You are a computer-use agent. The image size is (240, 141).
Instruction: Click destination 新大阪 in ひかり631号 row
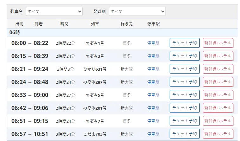[x=126, y=69]
